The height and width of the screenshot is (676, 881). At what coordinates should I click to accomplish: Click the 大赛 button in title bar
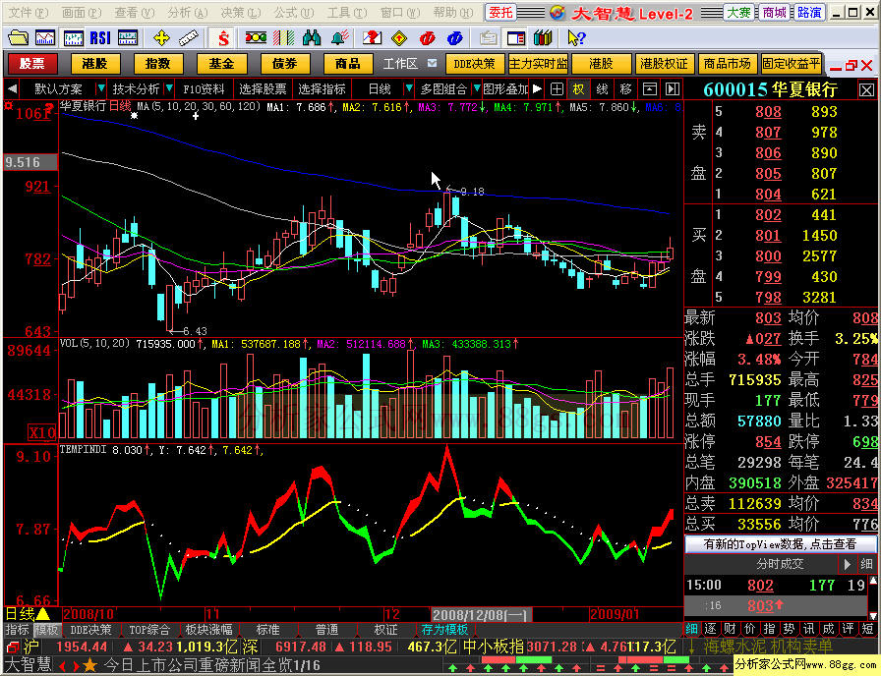point(737,13)
